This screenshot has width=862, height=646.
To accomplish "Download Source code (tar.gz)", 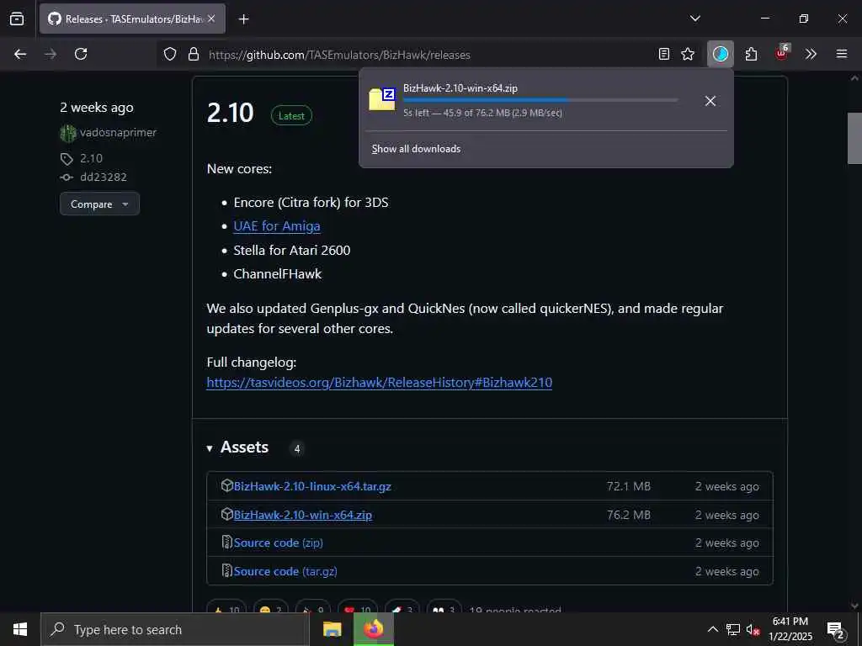I will [x=285, y=571].
